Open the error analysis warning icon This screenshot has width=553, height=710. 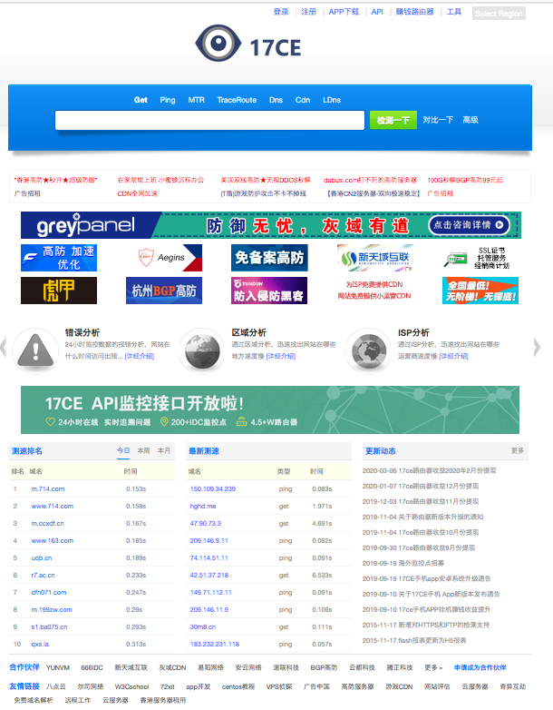click(x=35, y=350)
